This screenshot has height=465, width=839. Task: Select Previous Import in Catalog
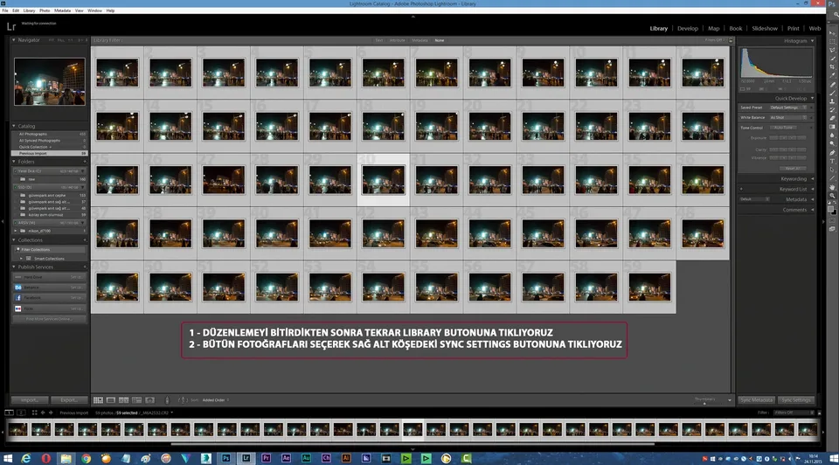[x=49, y=153]
